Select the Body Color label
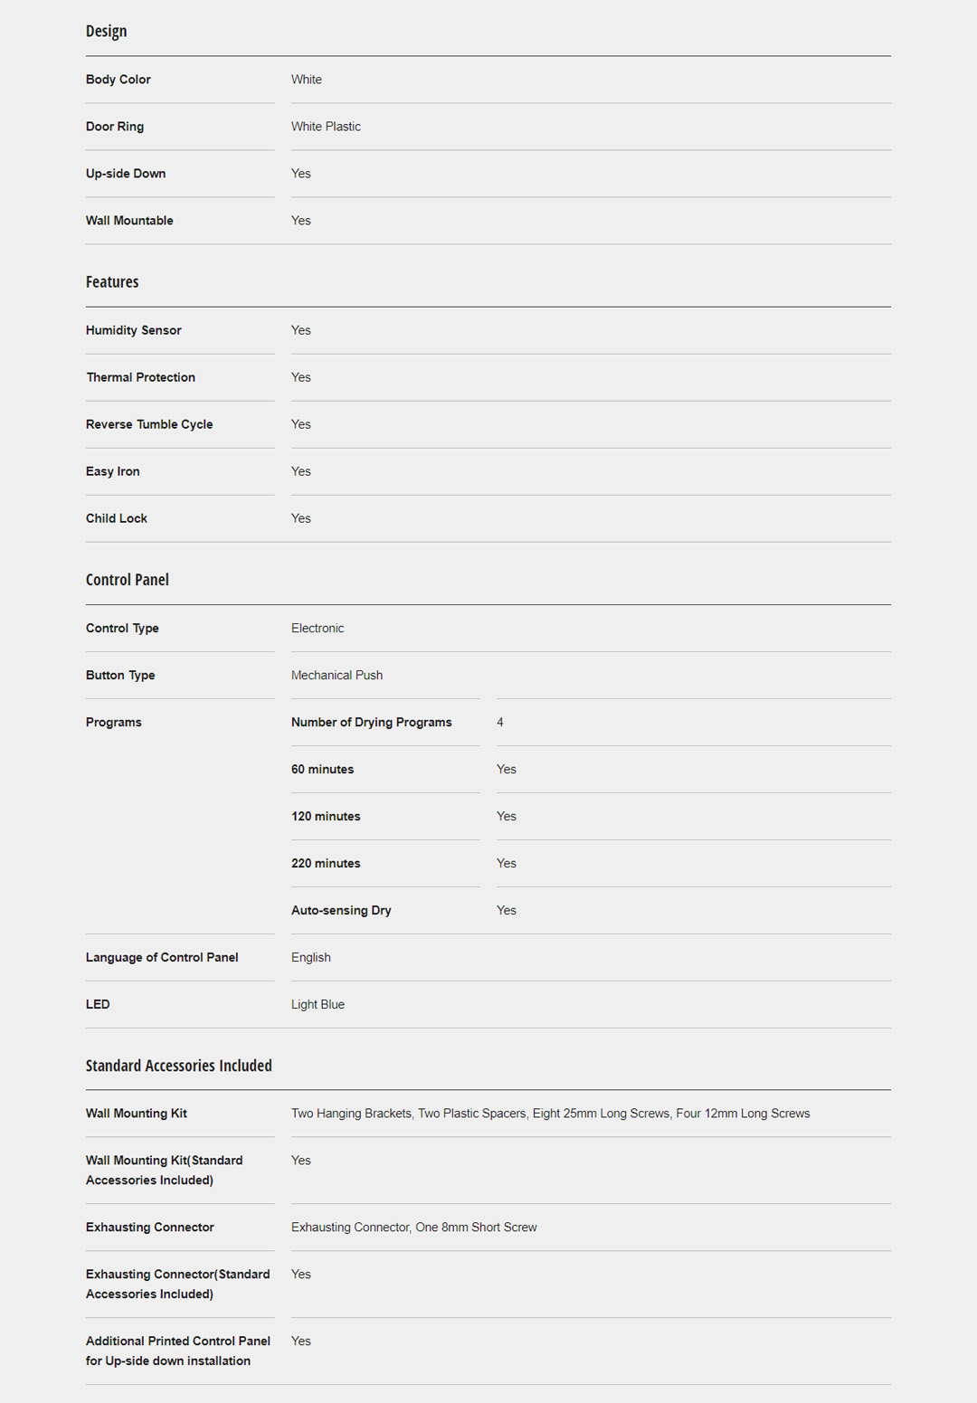Viewport: 977px width, 1403px height. [119, 80]
